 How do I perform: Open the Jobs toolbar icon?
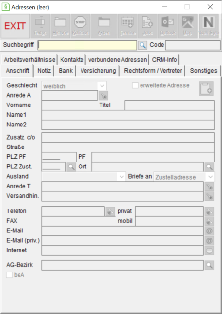coord(148,26)
